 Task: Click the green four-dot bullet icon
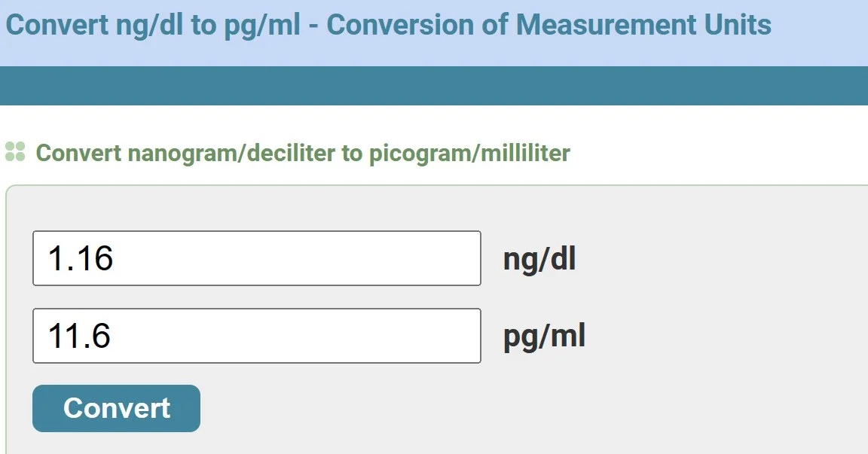click(x=15, y=151)
